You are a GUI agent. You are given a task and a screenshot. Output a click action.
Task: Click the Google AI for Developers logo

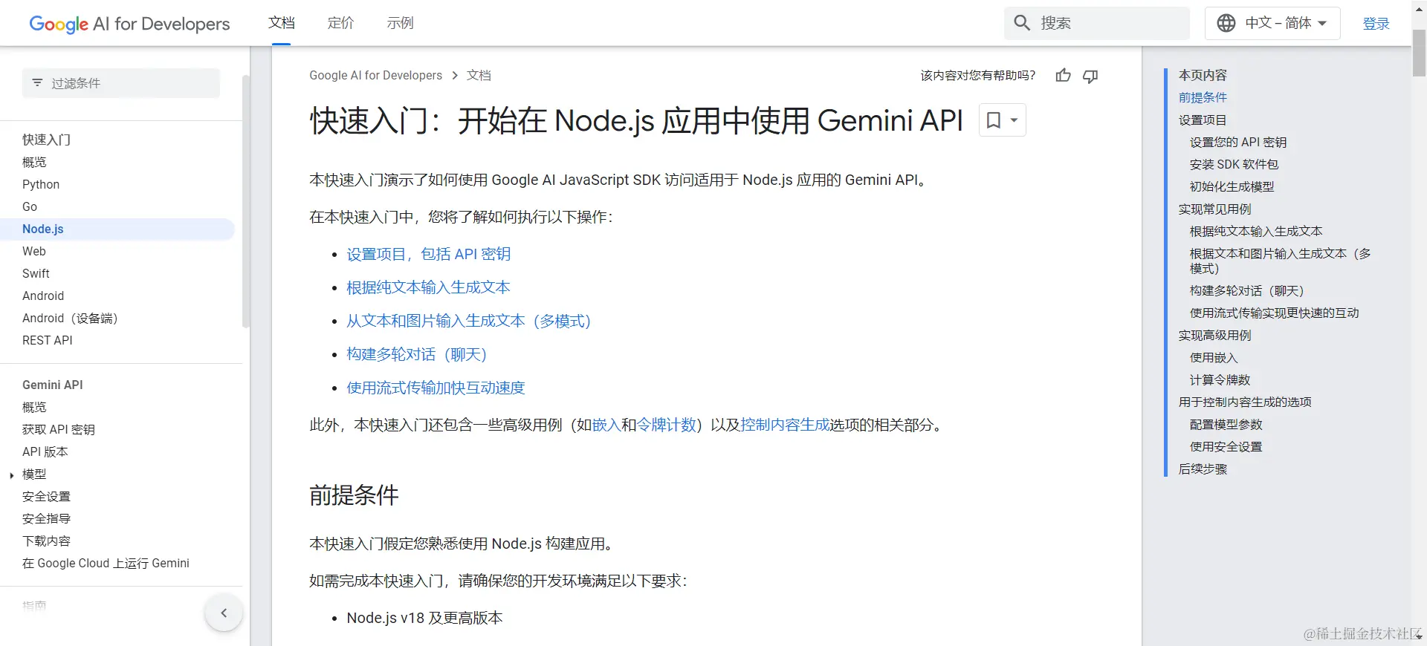(129, 24)
